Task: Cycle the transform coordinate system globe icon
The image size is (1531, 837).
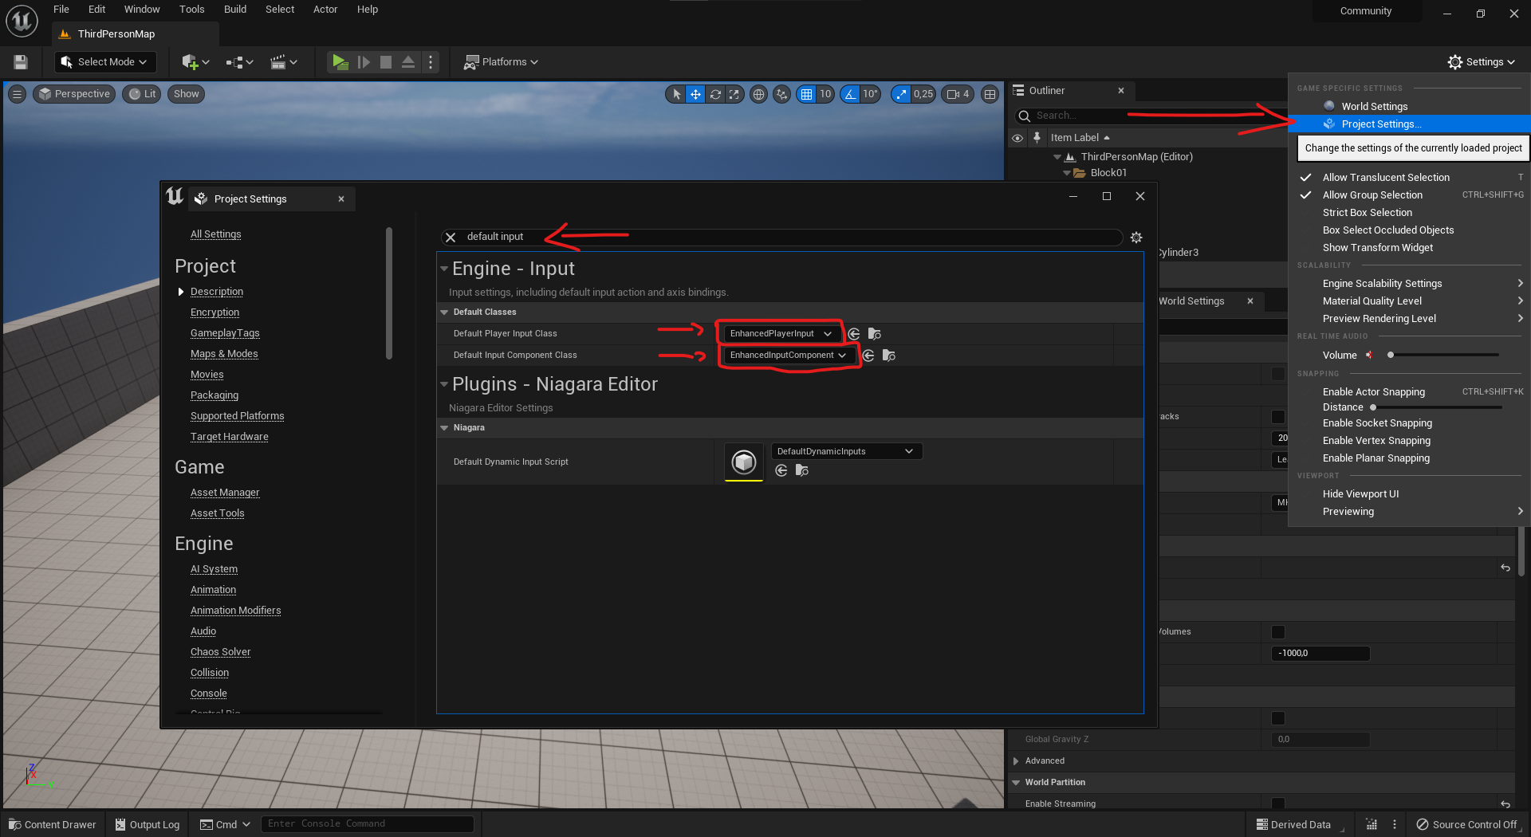Action: click(x=759, y=94)
